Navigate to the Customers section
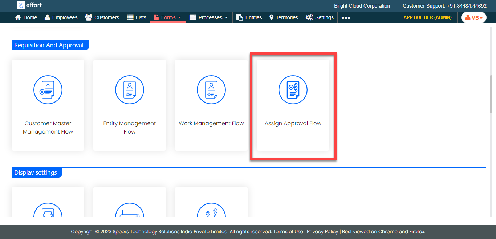 (x=102, y=17)
